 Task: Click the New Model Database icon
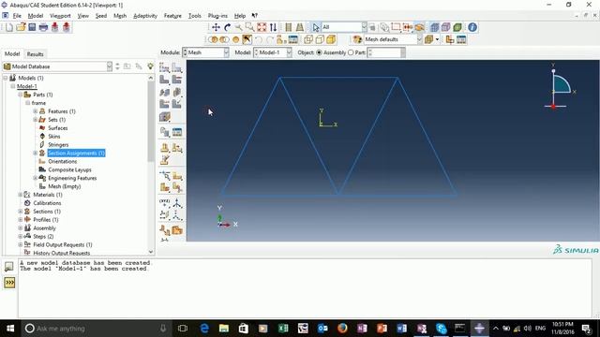point(9,27)
